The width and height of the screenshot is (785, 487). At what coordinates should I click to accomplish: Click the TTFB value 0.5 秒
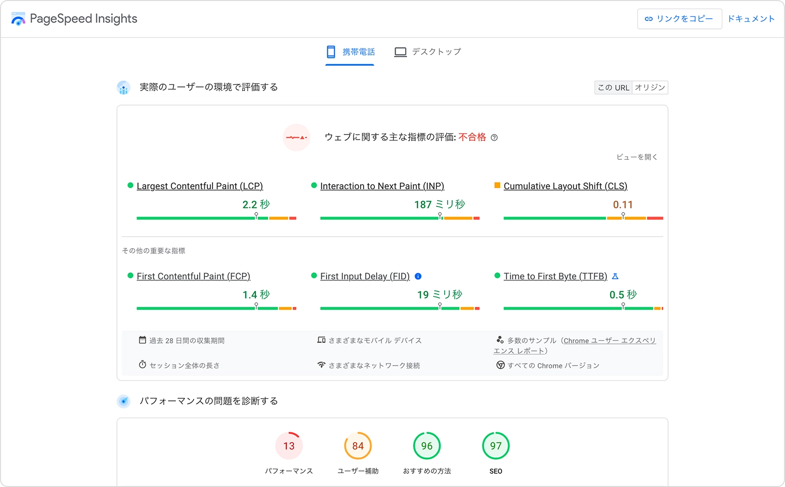[623, 294]
